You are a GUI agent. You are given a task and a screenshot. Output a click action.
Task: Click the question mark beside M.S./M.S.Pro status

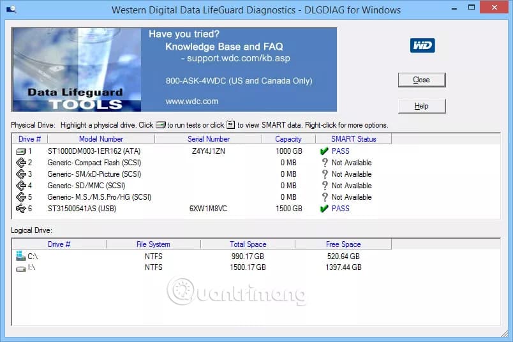(x=325, y=197)
